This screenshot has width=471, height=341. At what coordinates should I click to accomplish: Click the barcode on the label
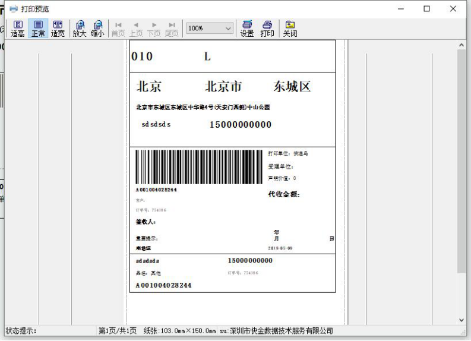[199, 167]
